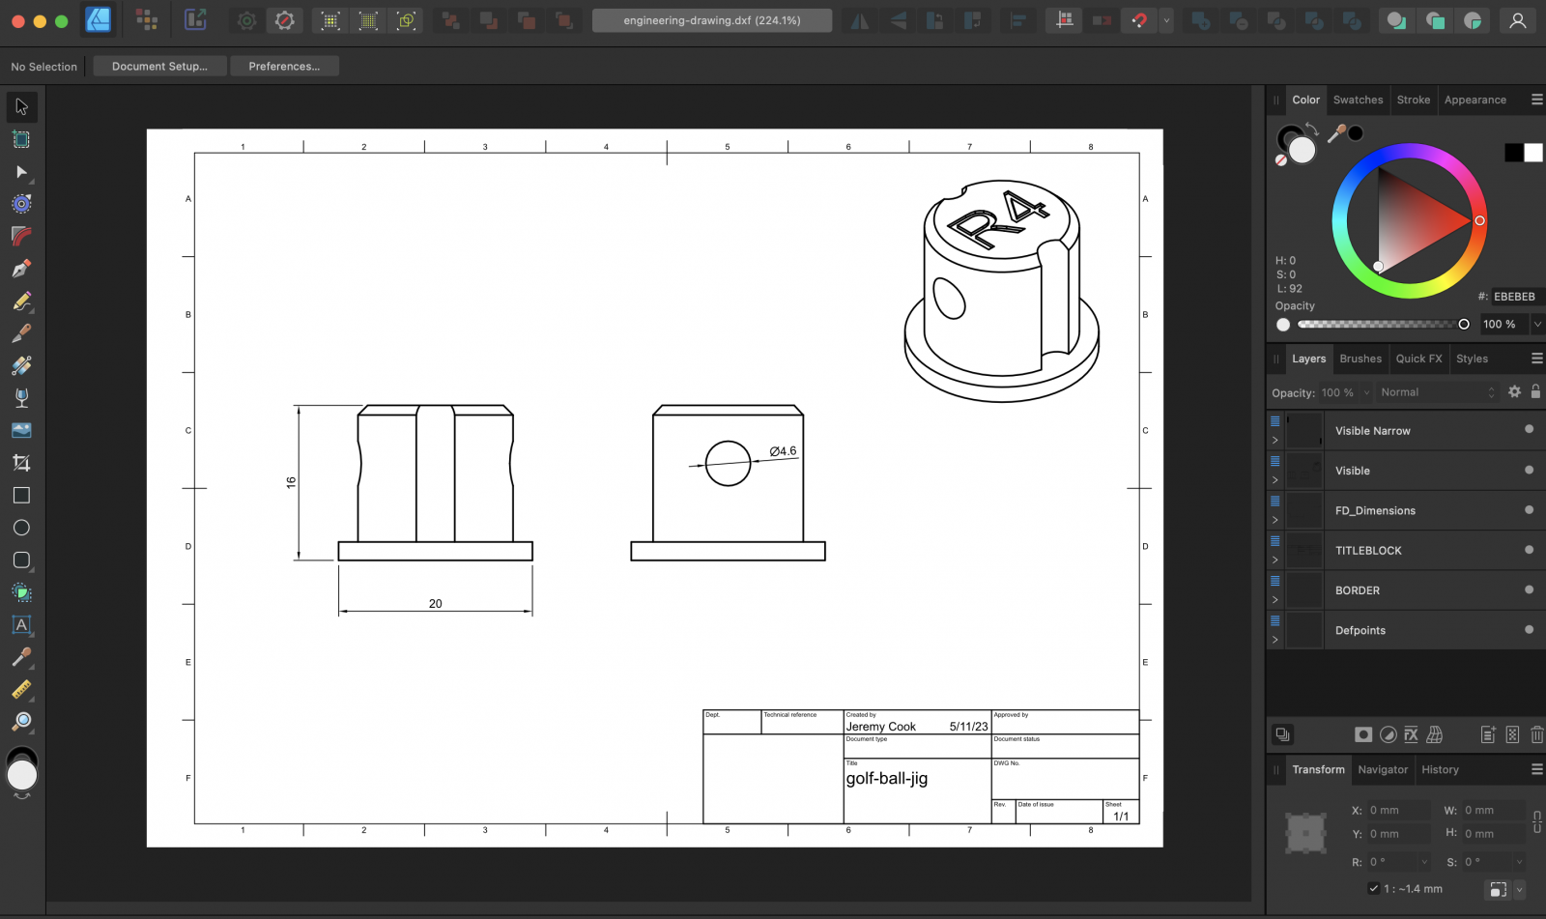This screenshot has width=1546, height=919.
Task: Delete layer using the trash icon
Action: (x=1536, y=735)
